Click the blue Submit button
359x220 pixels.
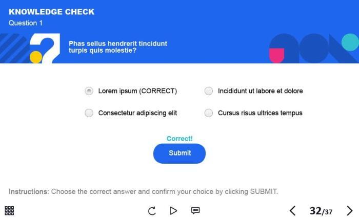tap(180, 153)
